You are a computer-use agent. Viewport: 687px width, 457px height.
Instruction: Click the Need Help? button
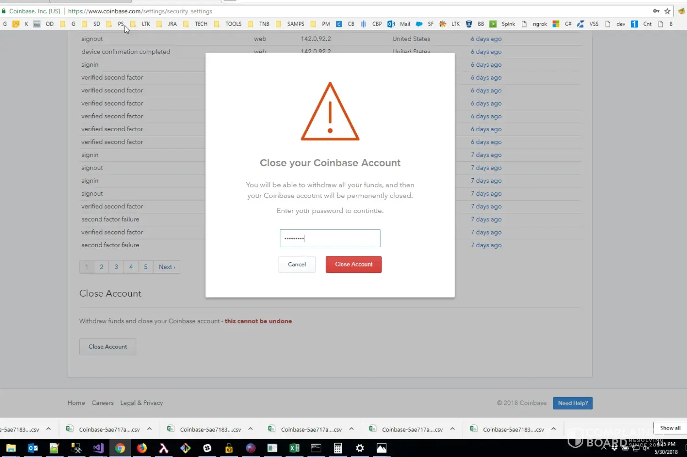573,403
